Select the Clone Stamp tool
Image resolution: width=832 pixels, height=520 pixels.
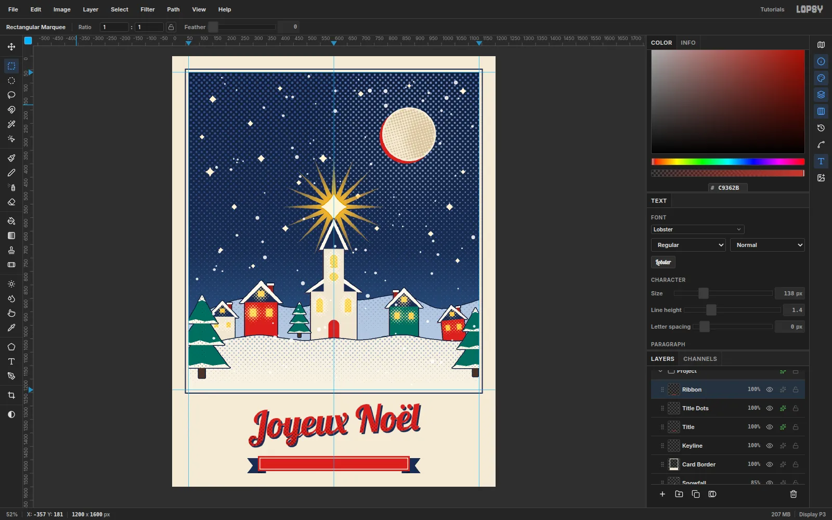click(x=11, y=250)
